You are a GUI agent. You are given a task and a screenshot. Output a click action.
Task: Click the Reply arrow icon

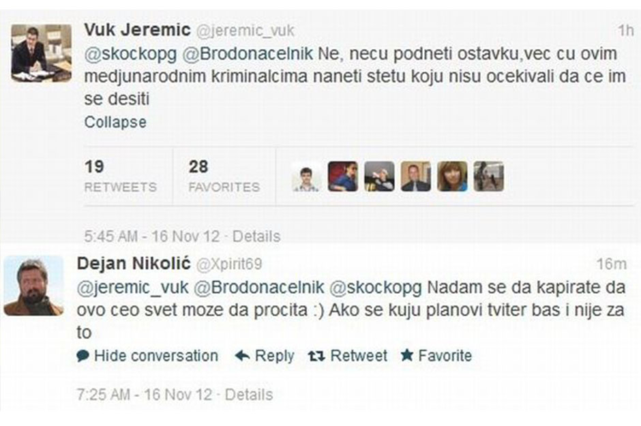click(x=241, y=356)
